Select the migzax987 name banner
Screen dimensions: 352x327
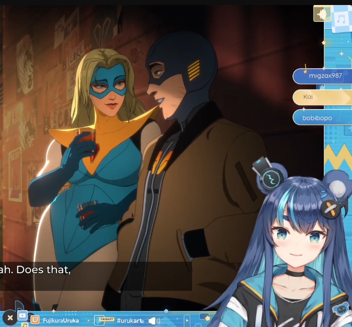(322, 76)
